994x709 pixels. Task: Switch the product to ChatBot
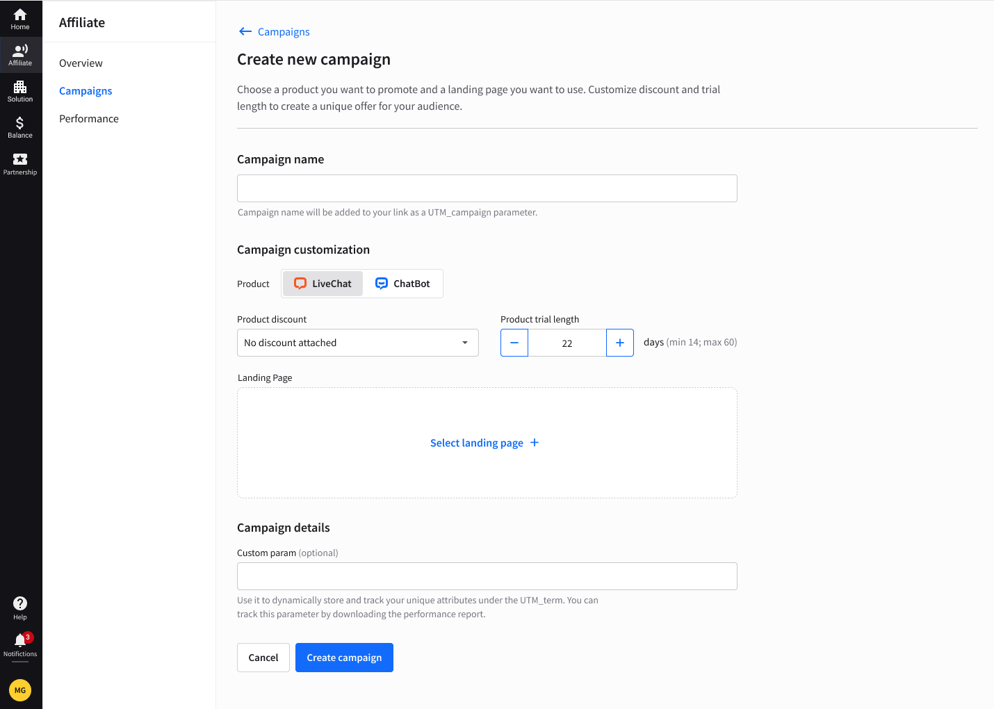(x=402, y=283)
